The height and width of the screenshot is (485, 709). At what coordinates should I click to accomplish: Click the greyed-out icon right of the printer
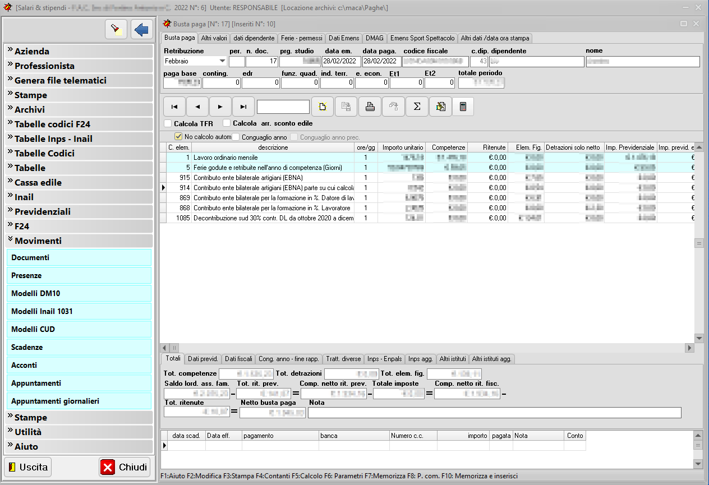click(x=393, y=107)
